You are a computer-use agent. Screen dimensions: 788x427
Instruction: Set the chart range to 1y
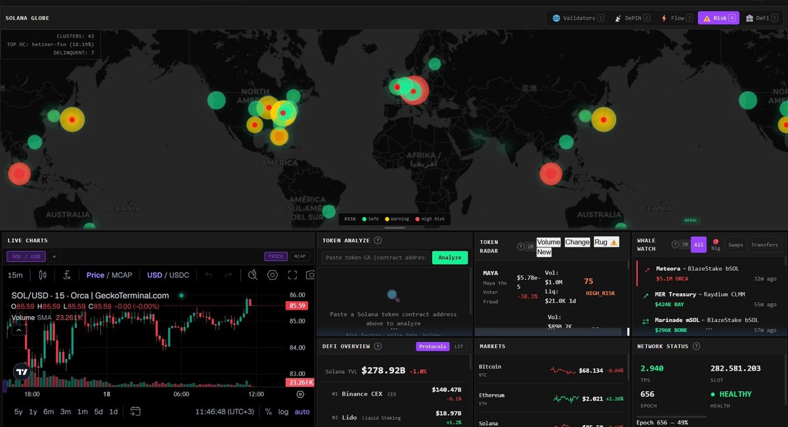33,412
